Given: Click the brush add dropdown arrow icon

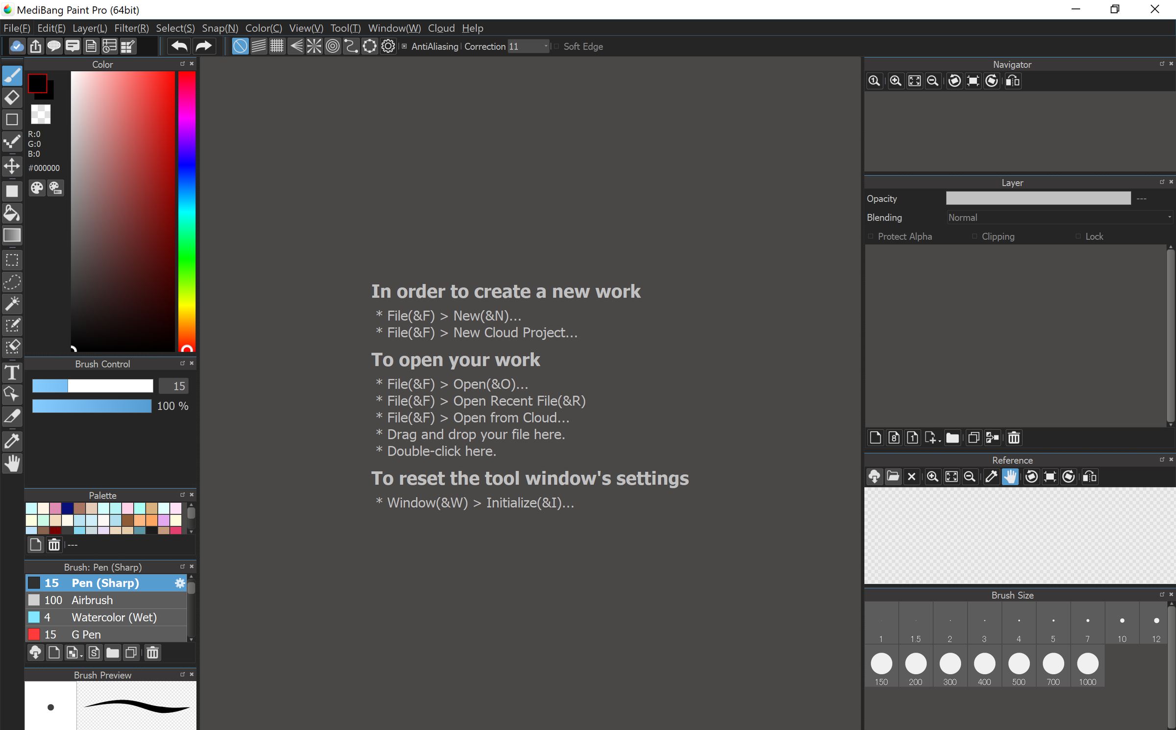Looking at the screenshot, I should 73,653.
